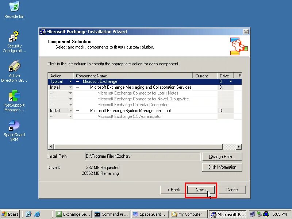The height and width of the screenshot is (219, 292).
Task: Click the Drive column header
Action: (225, 76)
